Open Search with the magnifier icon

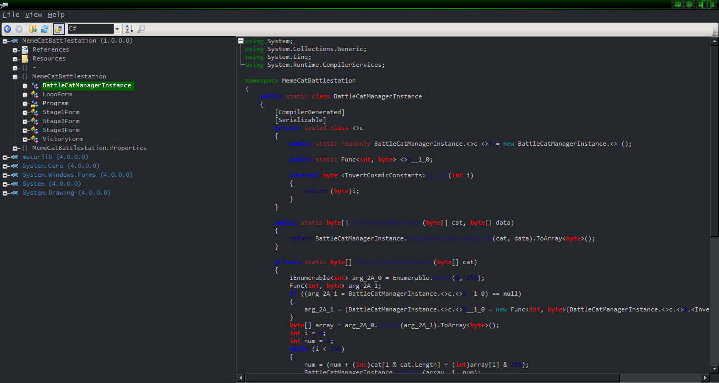click(x=142, y=29)
